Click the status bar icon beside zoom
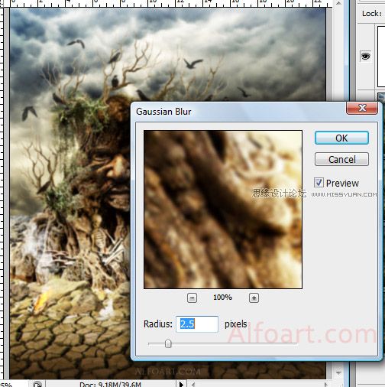 point(37,384)
